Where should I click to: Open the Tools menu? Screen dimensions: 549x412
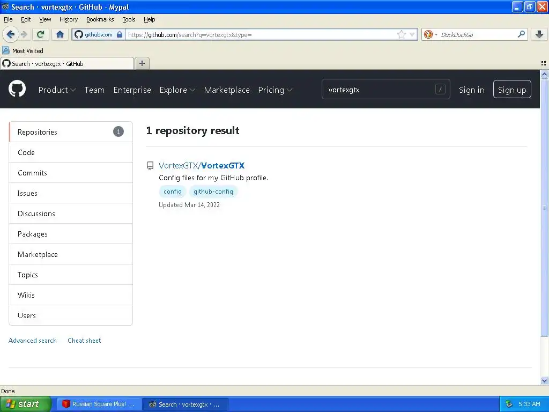coord(129,19)
